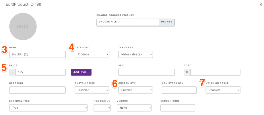Image resolution: width=264 pixels, height=115 pixels.
Task: Open the Custom Qty dropdown
Action: pos(135,90)
